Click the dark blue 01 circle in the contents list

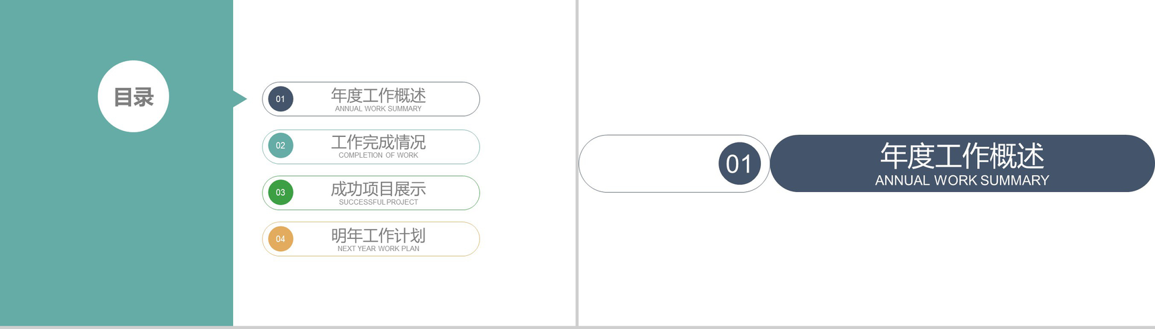coord(281,99)
